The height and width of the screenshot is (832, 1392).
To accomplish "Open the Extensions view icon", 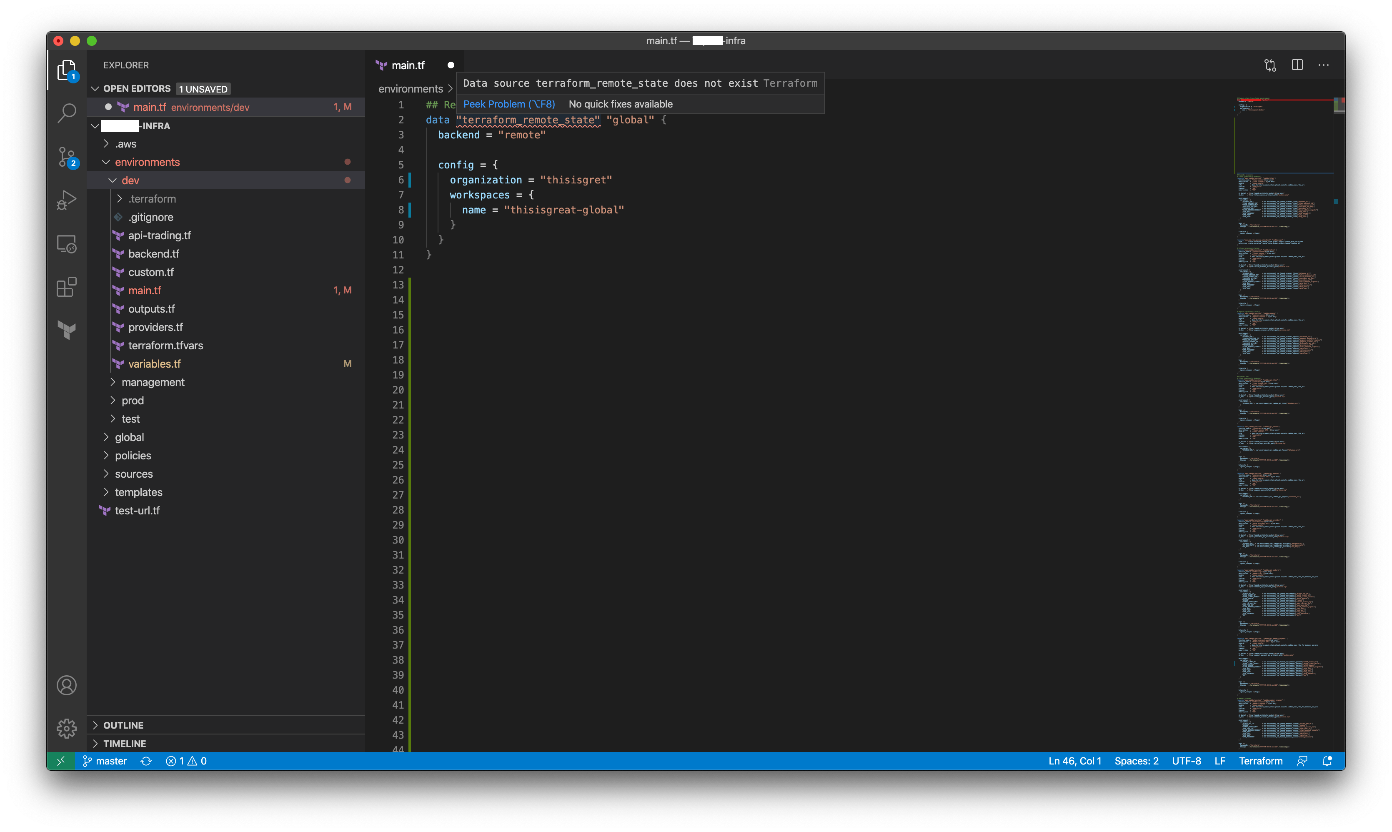I will click(67, 287).
